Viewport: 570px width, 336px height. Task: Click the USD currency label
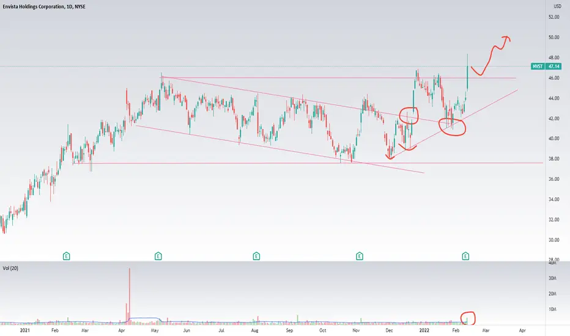coord(557,6)
